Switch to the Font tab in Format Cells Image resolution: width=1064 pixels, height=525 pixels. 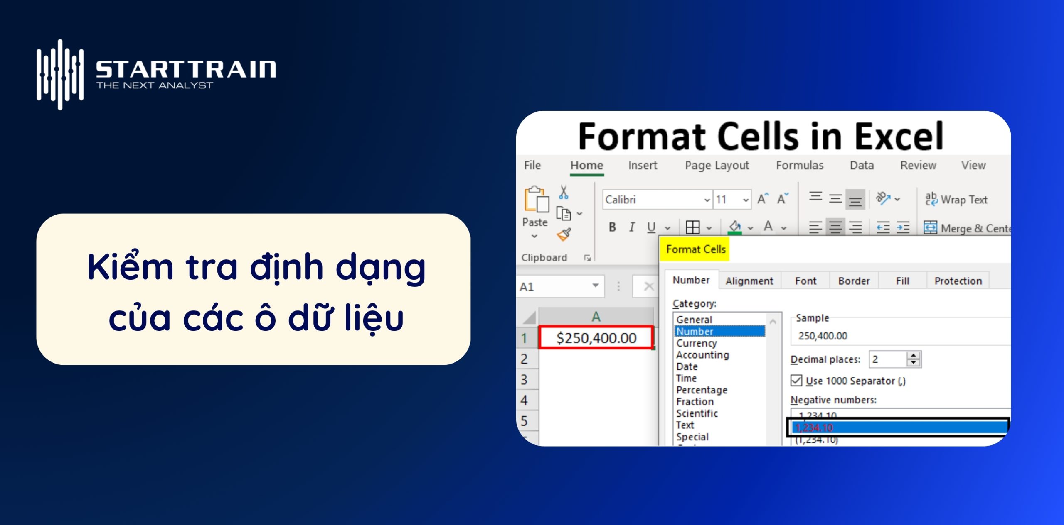[805, 281]
